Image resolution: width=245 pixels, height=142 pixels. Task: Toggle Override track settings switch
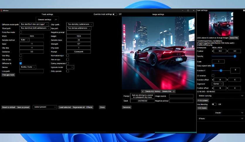click(x=115, y=14)
